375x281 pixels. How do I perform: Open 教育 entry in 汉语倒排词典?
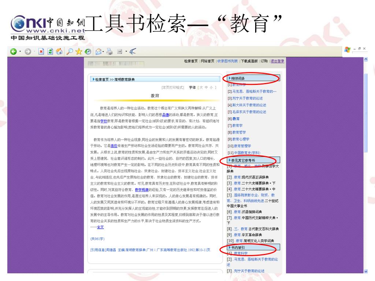[x=237, y=212]
